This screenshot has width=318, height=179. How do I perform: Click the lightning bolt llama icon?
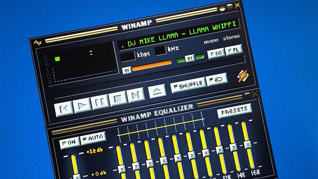243,76
